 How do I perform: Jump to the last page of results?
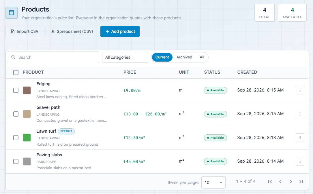click(x=301, y=182)
